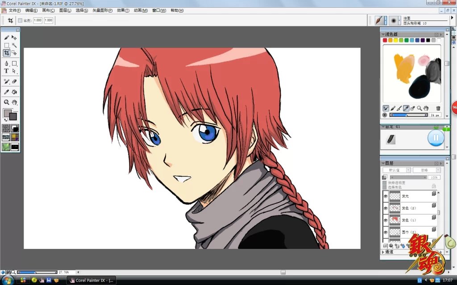Hide the layer named 发色（2）

(x=386, y=208)
